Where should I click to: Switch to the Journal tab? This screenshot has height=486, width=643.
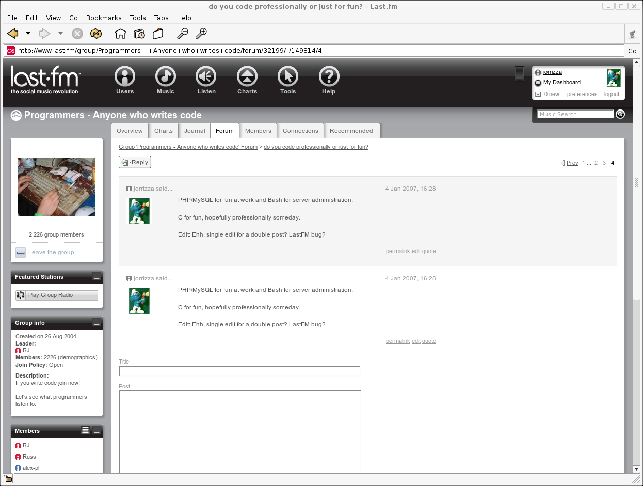coord(195,131)
